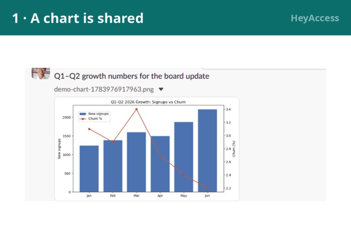Click the Mar churn peak data point
The height and width of the screenshot is (234, 351).
pyautogui.click(x=137, y=109)
